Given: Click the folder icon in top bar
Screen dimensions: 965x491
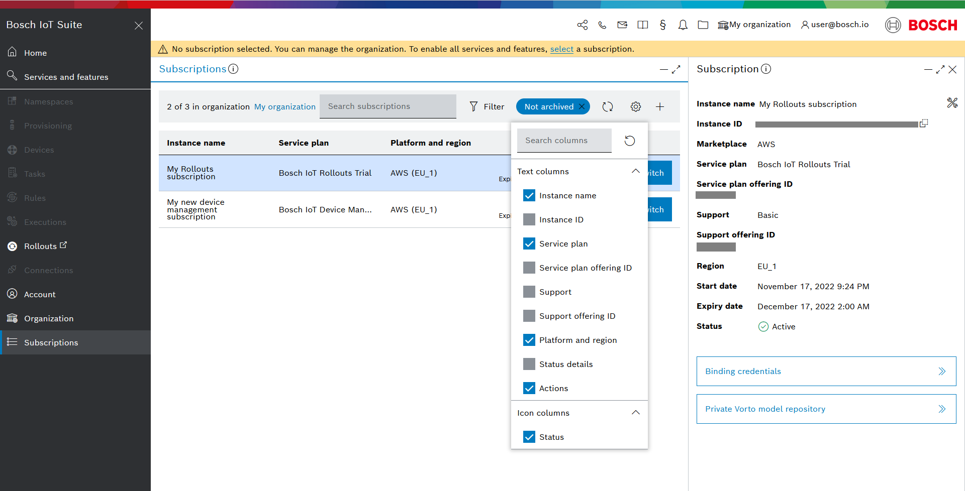Looking at the screenshot, I should [703, 25].
